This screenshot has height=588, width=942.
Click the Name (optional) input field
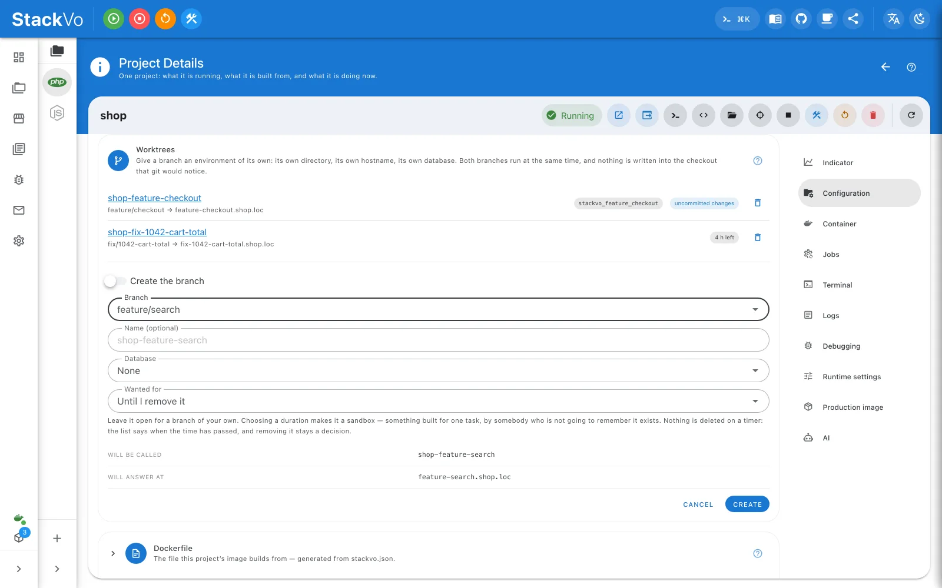click(439, 340)
